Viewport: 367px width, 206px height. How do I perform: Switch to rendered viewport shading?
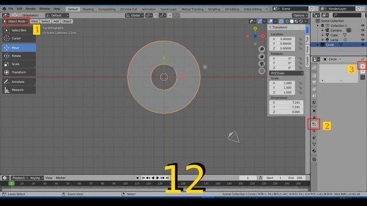[301, 21]
